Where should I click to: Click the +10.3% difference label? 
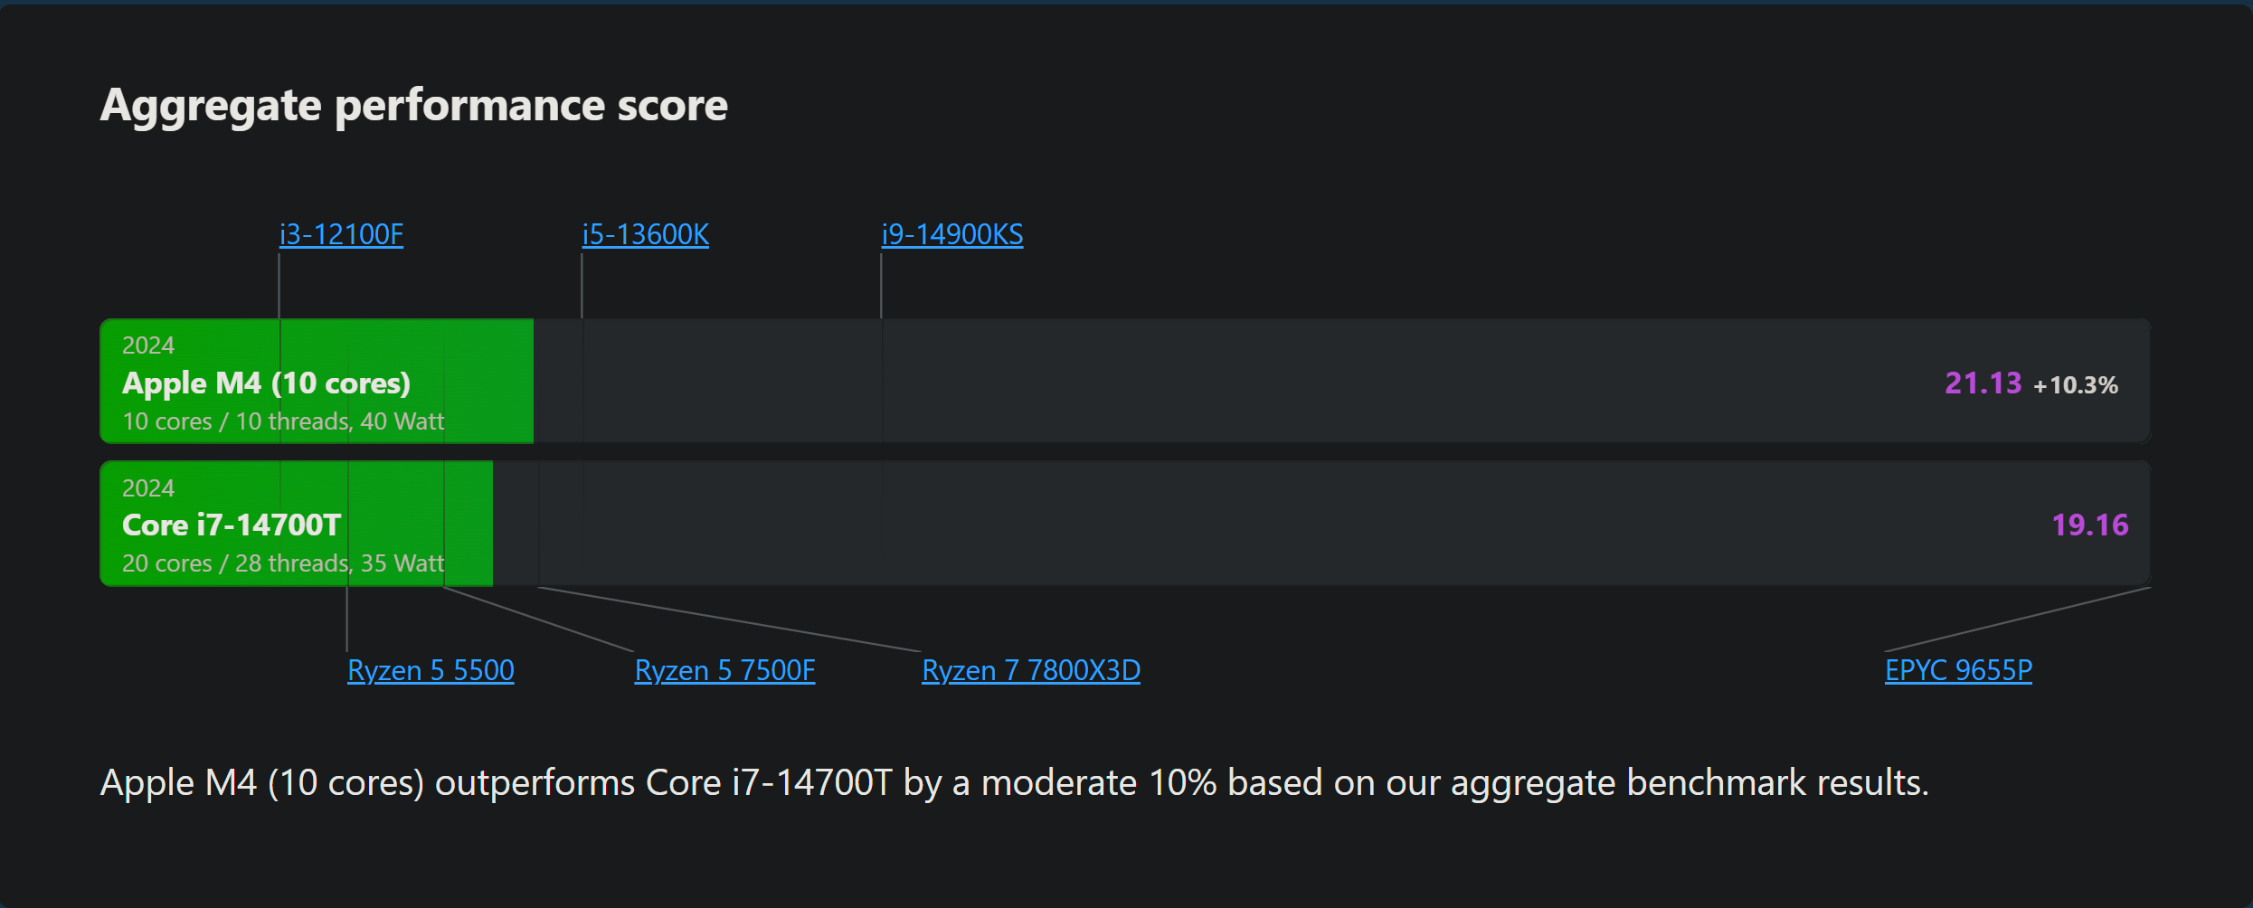click(2075, 386)
